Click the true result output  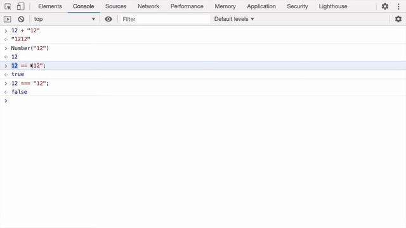pos(18,74)
